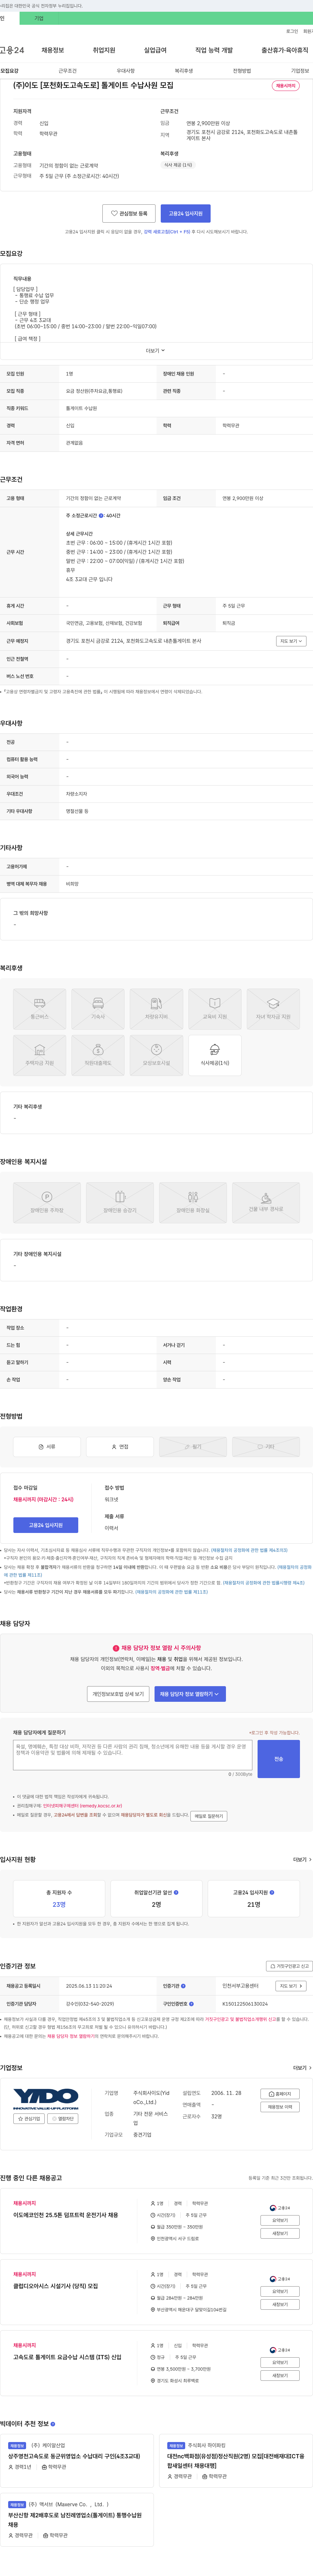Click the 차량유지비 welfare icon
The image size is (313, 2576).
pyautogui.click(x=156, y=1009)
